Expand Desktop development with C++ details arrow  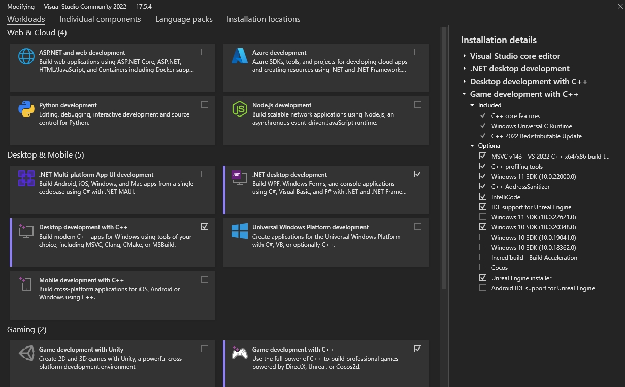(464, 81)
